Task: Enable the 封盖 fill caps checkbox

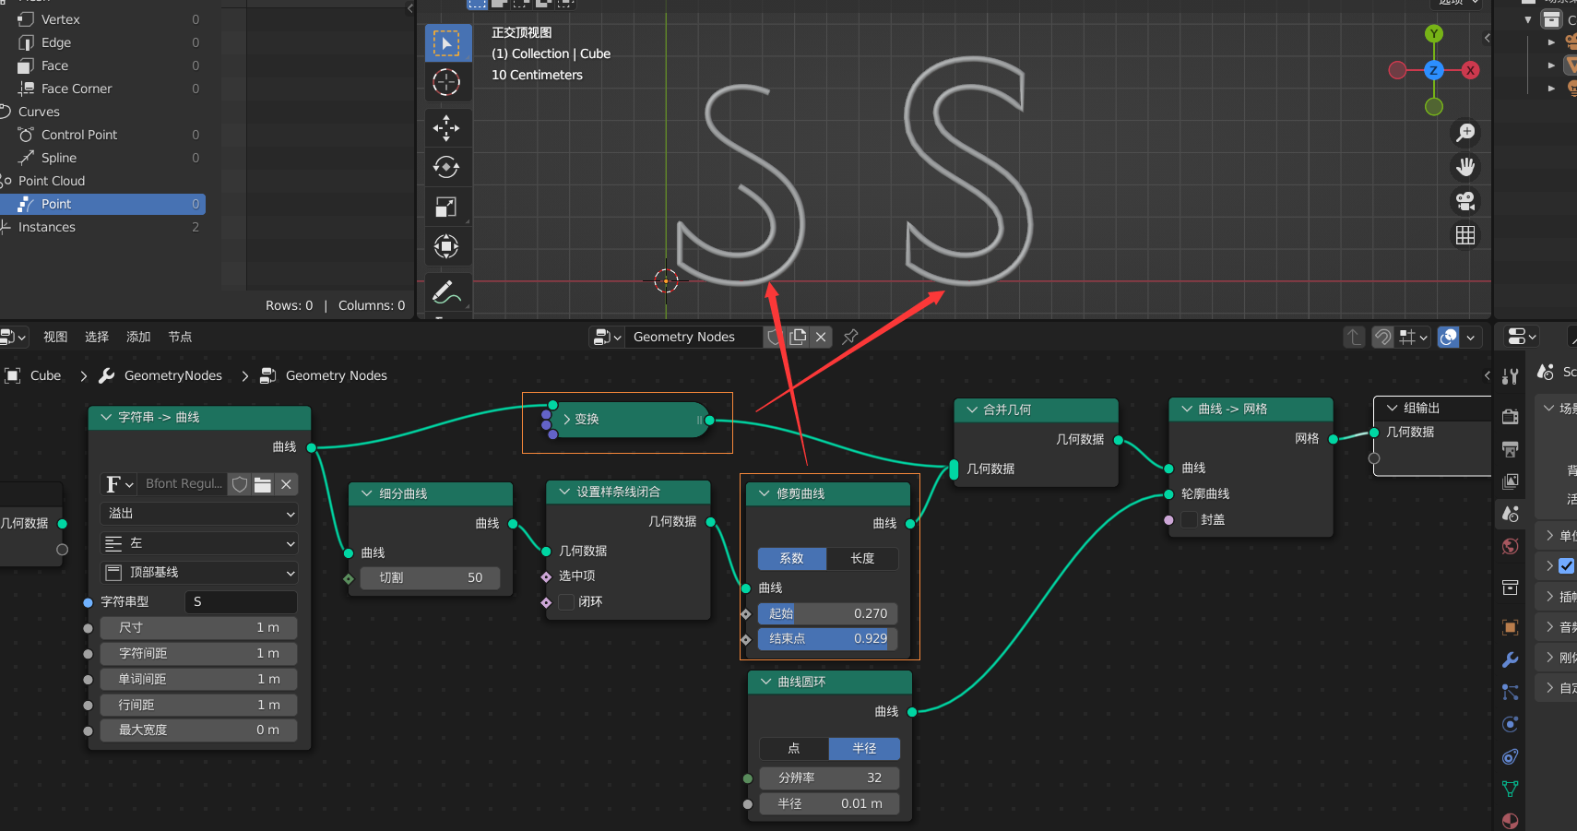Action: click(1189, 519)
